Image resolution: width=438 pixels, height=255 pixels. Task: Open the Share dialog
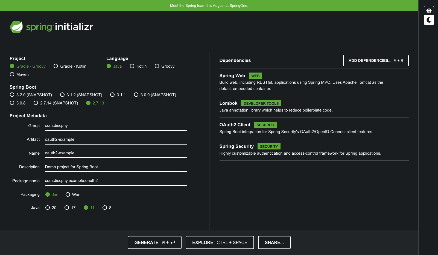pyautogui.click(x=274, y=242)
